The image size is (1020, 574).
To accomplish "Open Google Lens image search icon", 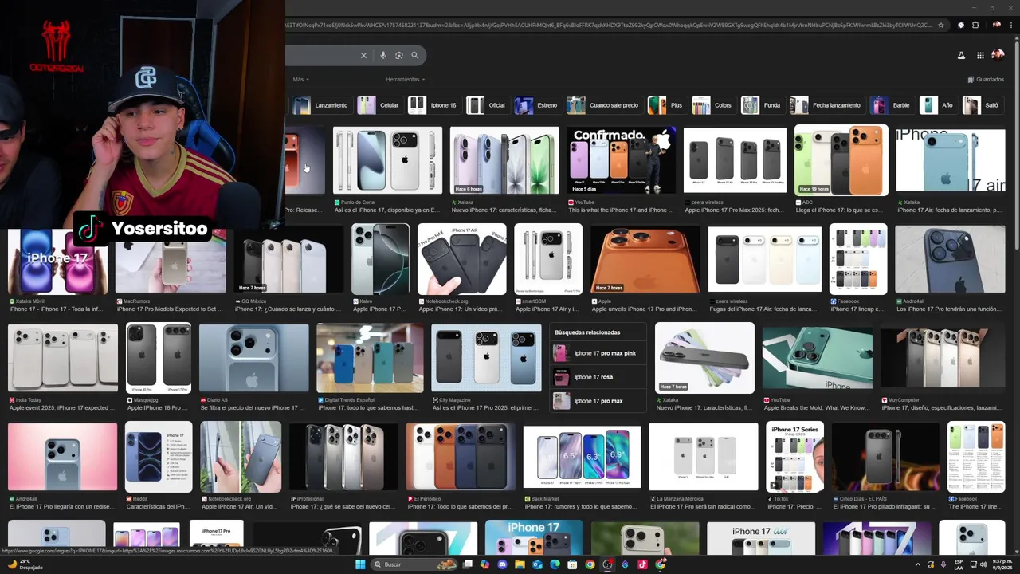I will [x=399, y=55].
